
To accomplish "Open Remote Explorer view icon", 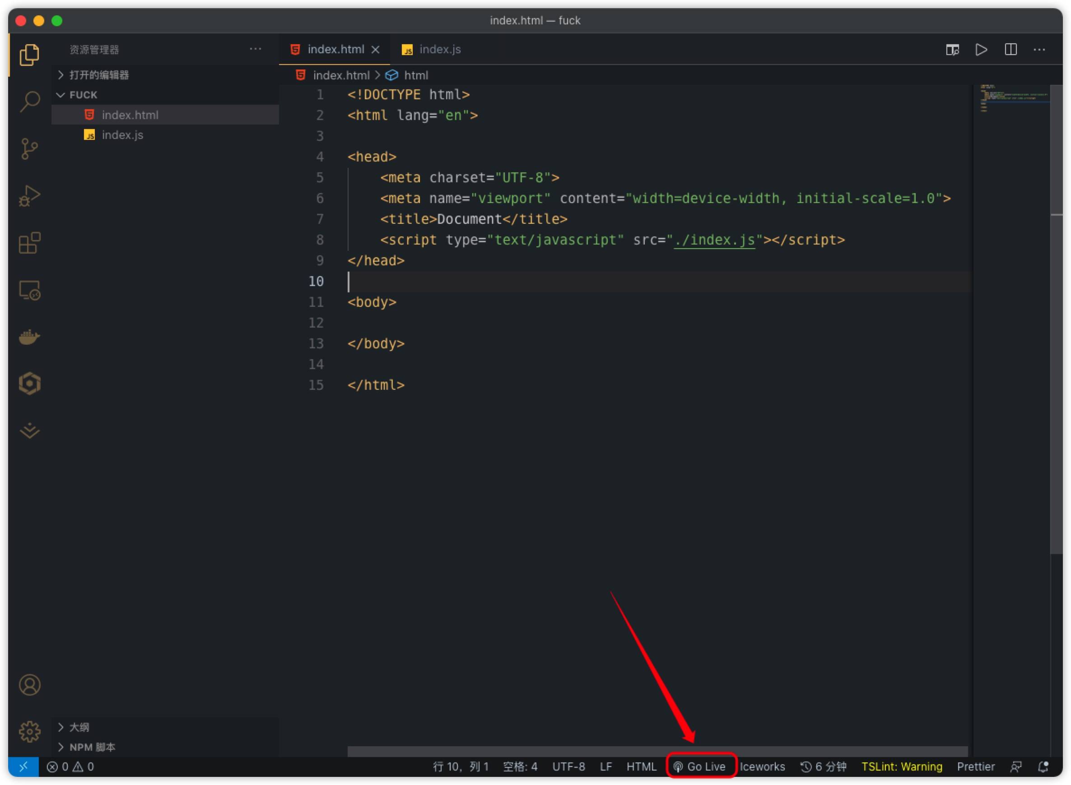I will tap(29, 291).
